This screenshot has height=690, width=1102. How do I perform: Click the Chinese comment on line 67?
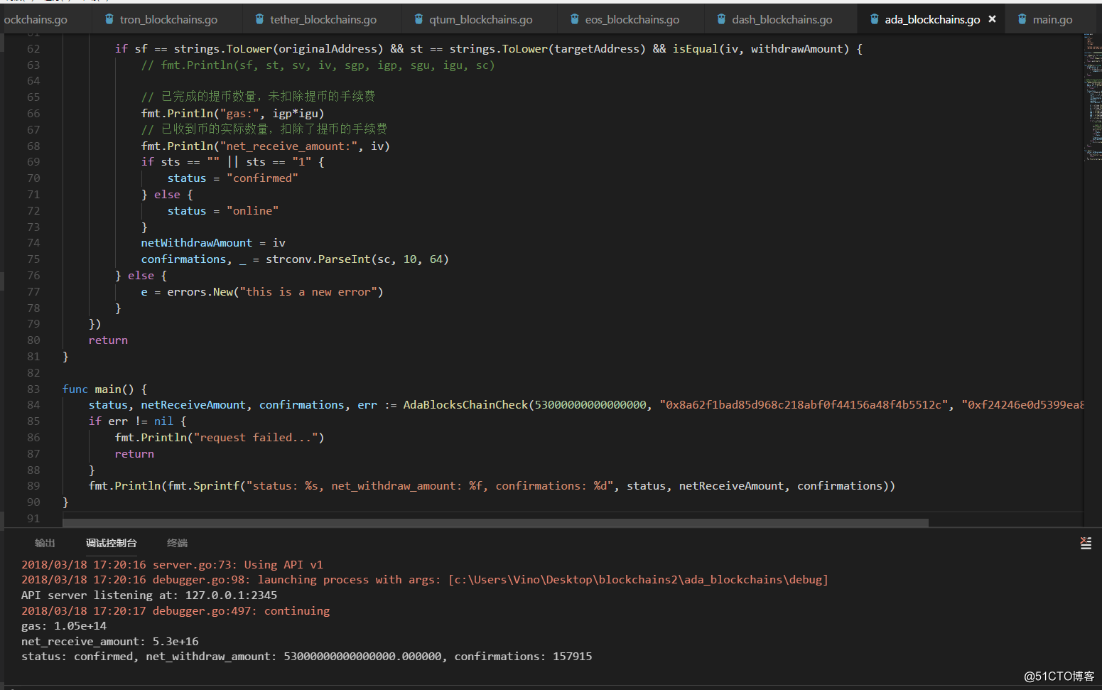click(x=264, y=129)
